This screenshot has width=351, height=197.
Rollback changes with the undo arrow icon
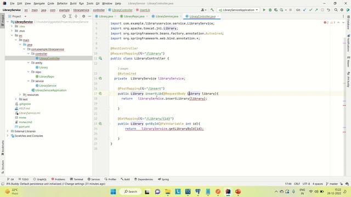click(x=329, y=10)
